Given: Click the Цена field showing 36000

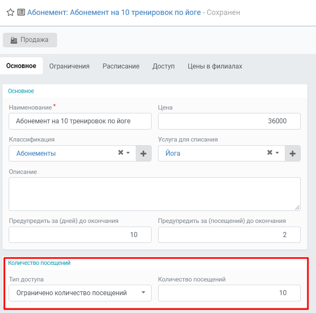Looking at the screenshot, I should [229, 121].
